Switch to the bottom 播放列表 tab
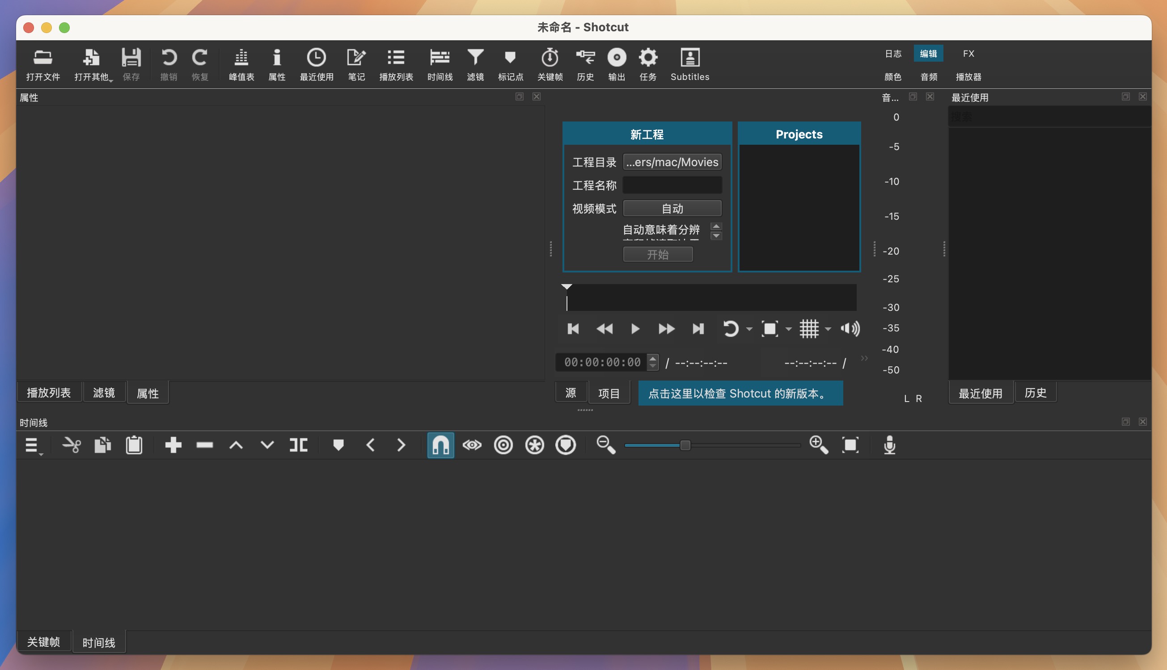1167x670 pixels. click(x=49, y=393)
